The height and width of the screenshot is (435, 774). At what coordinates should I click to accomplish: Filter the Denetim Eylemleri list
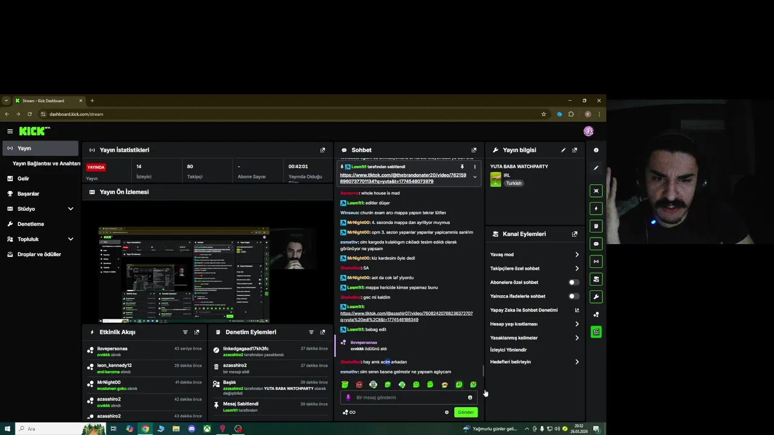coord(311,332)
